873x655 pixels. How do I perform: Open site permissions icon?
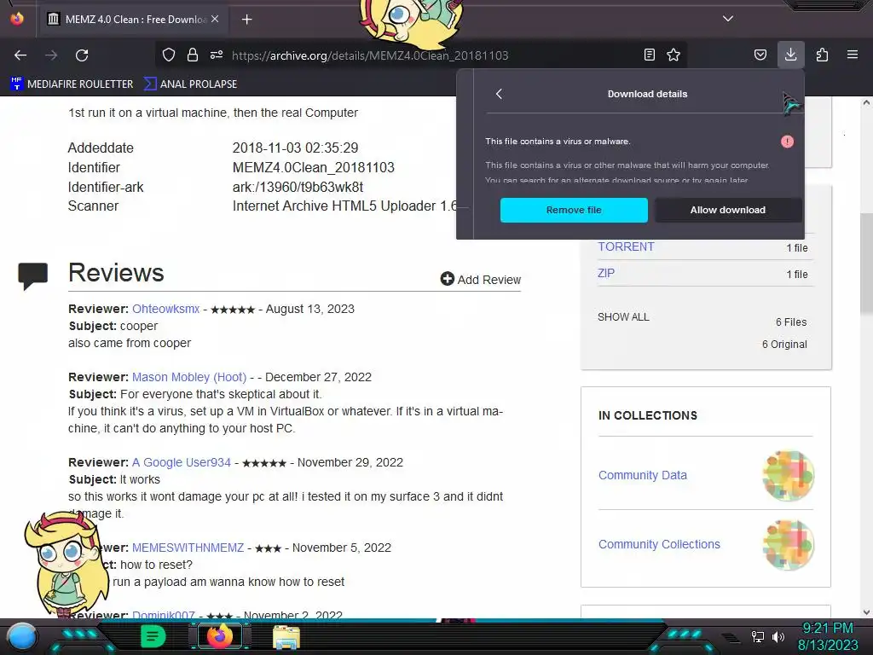(x=217, y=55)
